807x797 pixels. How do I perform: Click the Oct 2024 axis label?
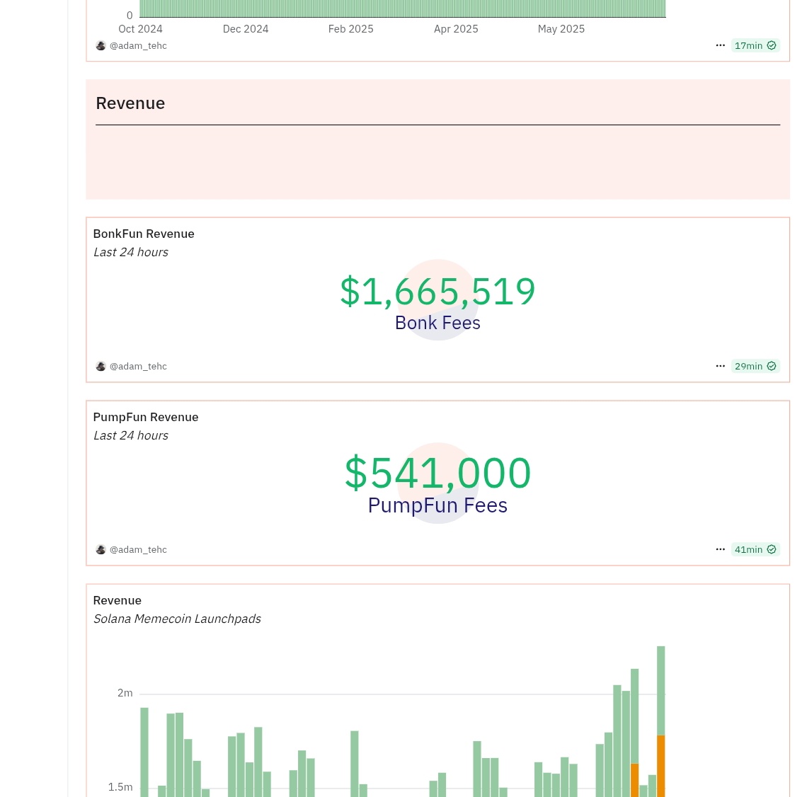point(140,29)
